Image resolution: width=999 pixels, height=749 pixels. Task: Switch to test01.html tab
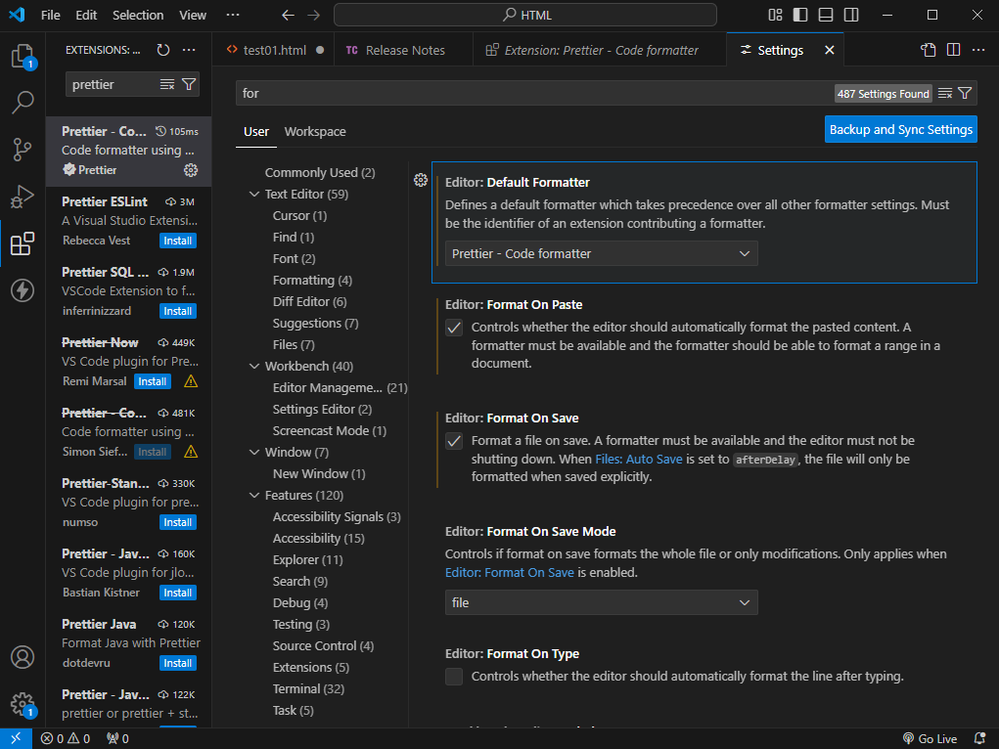coord(274,50)
